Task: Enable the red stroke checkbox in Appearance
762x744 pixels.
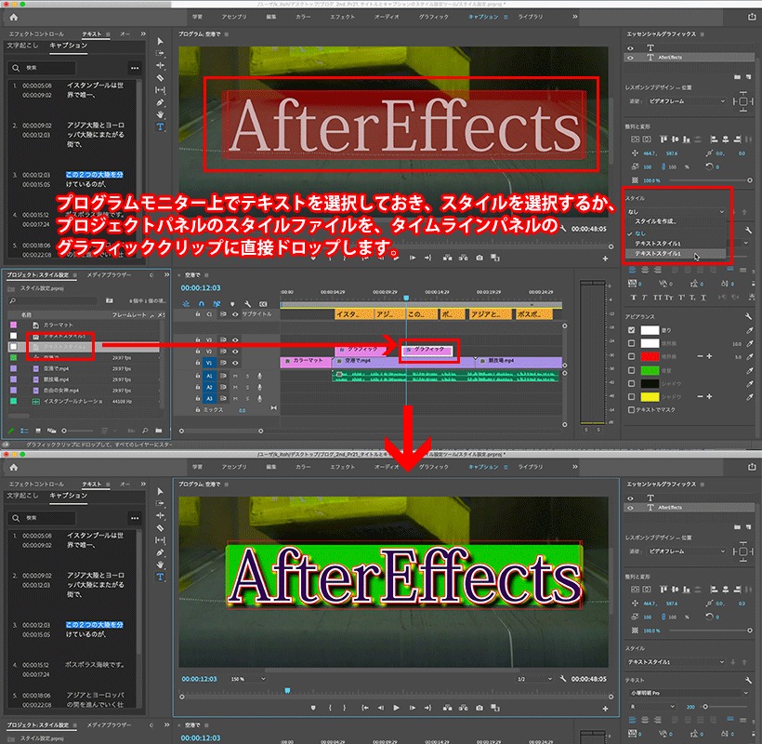Action: (x=631, y=356)
